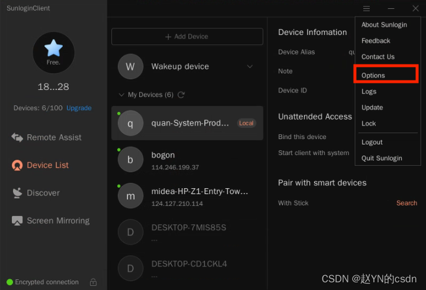This screenshot has width=426, height=290.
Task: Minimize the SunloginClient window
Action: tap(391, 9)
